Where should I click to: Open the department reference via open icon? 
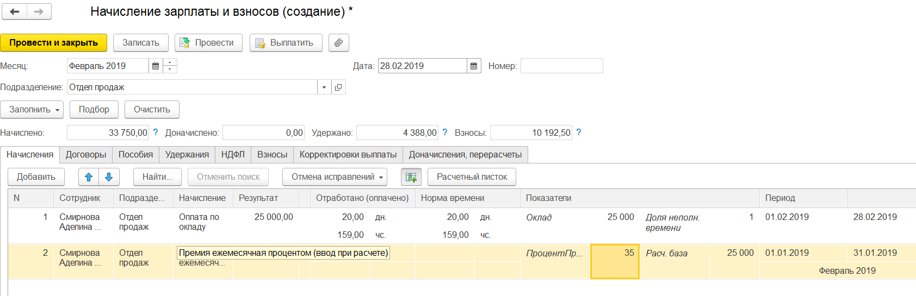coord(338,87)
